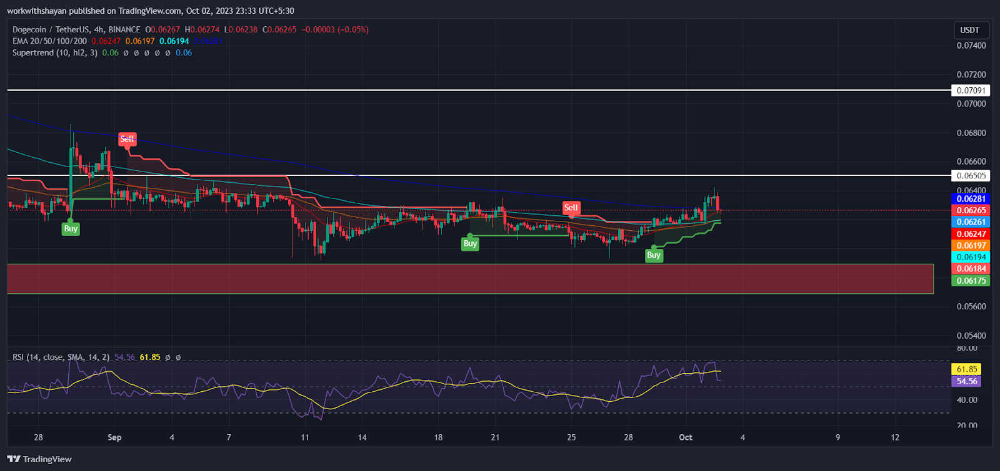Click the 0.07091 horizontal line price label

(x=971, y=90)
